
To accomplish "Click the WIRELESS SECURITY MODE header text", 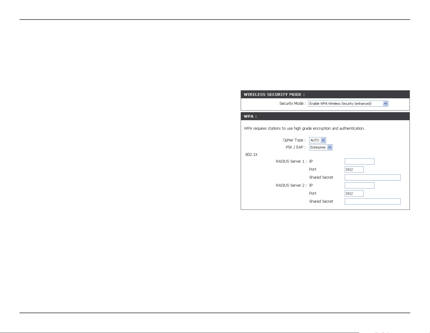I will coord(274,95).
